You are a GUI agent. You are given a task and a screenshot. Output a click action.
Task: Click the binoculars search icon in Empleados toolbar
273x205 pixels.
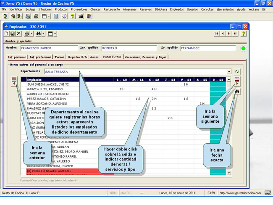coord(38,34)
